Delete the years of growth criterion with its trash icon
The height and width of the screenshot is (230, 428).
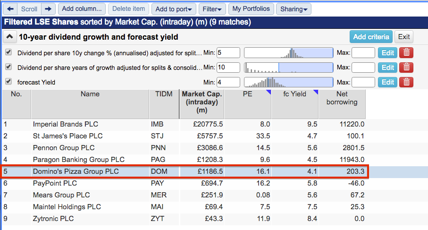click(x=406, y=68)
